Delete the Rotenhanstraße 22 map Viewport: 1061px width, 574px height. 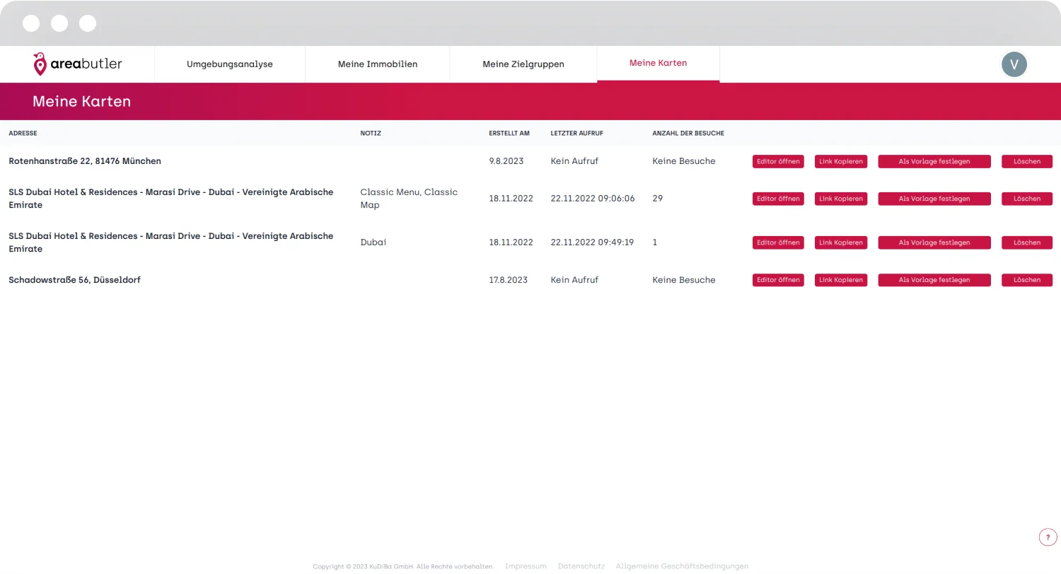tap(1027, 161)
